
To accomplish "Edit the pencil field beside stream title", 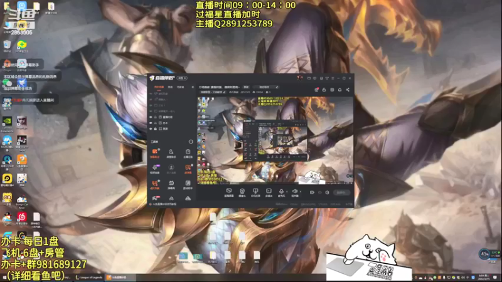I will click(266, 87).
